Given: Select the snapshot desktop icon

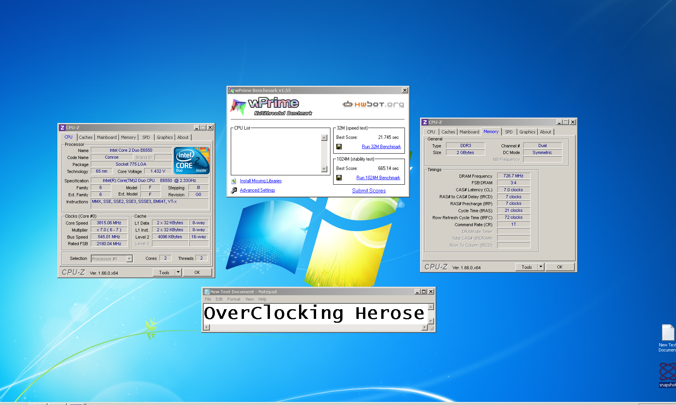Looking at the screenshot, I should (x=667, y=375).
